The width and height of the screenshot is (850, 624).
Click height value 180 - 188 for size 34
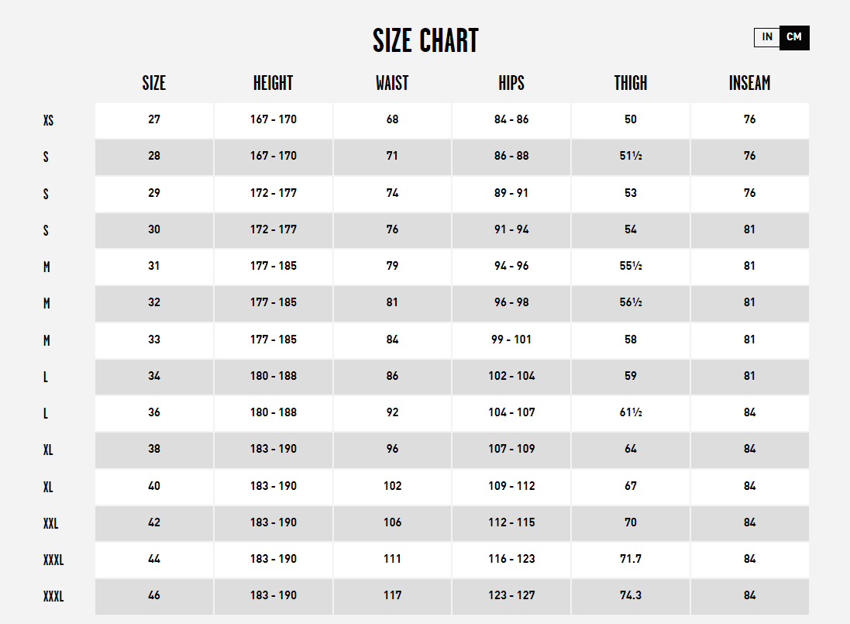tap(274, 376)
